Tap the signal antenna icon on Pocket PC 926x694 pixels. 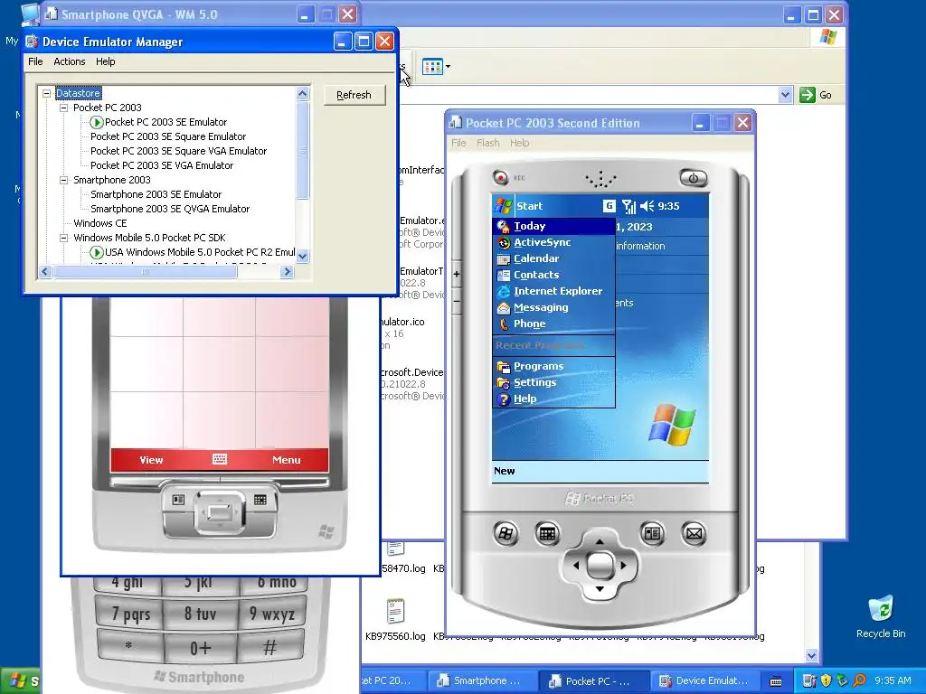click(629, 206)
